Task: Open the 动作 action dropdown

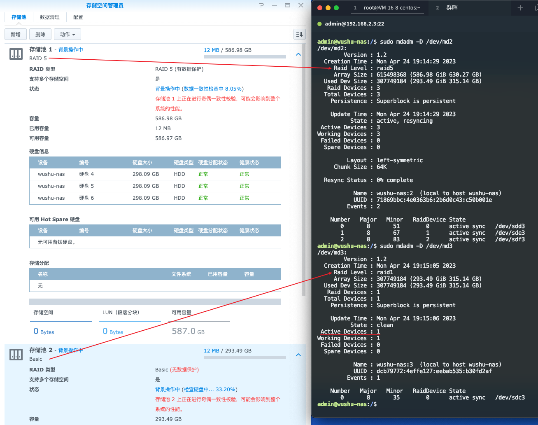Action: point(68,35)
